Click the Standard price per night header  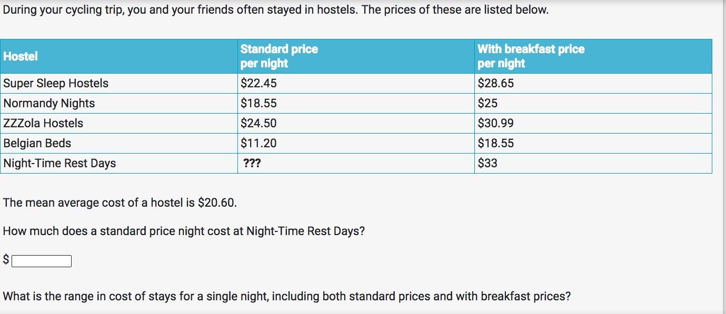coord(279,56)
